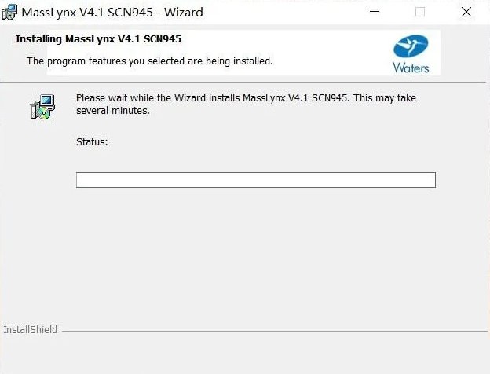Click the white header banner area

point(330,47)
